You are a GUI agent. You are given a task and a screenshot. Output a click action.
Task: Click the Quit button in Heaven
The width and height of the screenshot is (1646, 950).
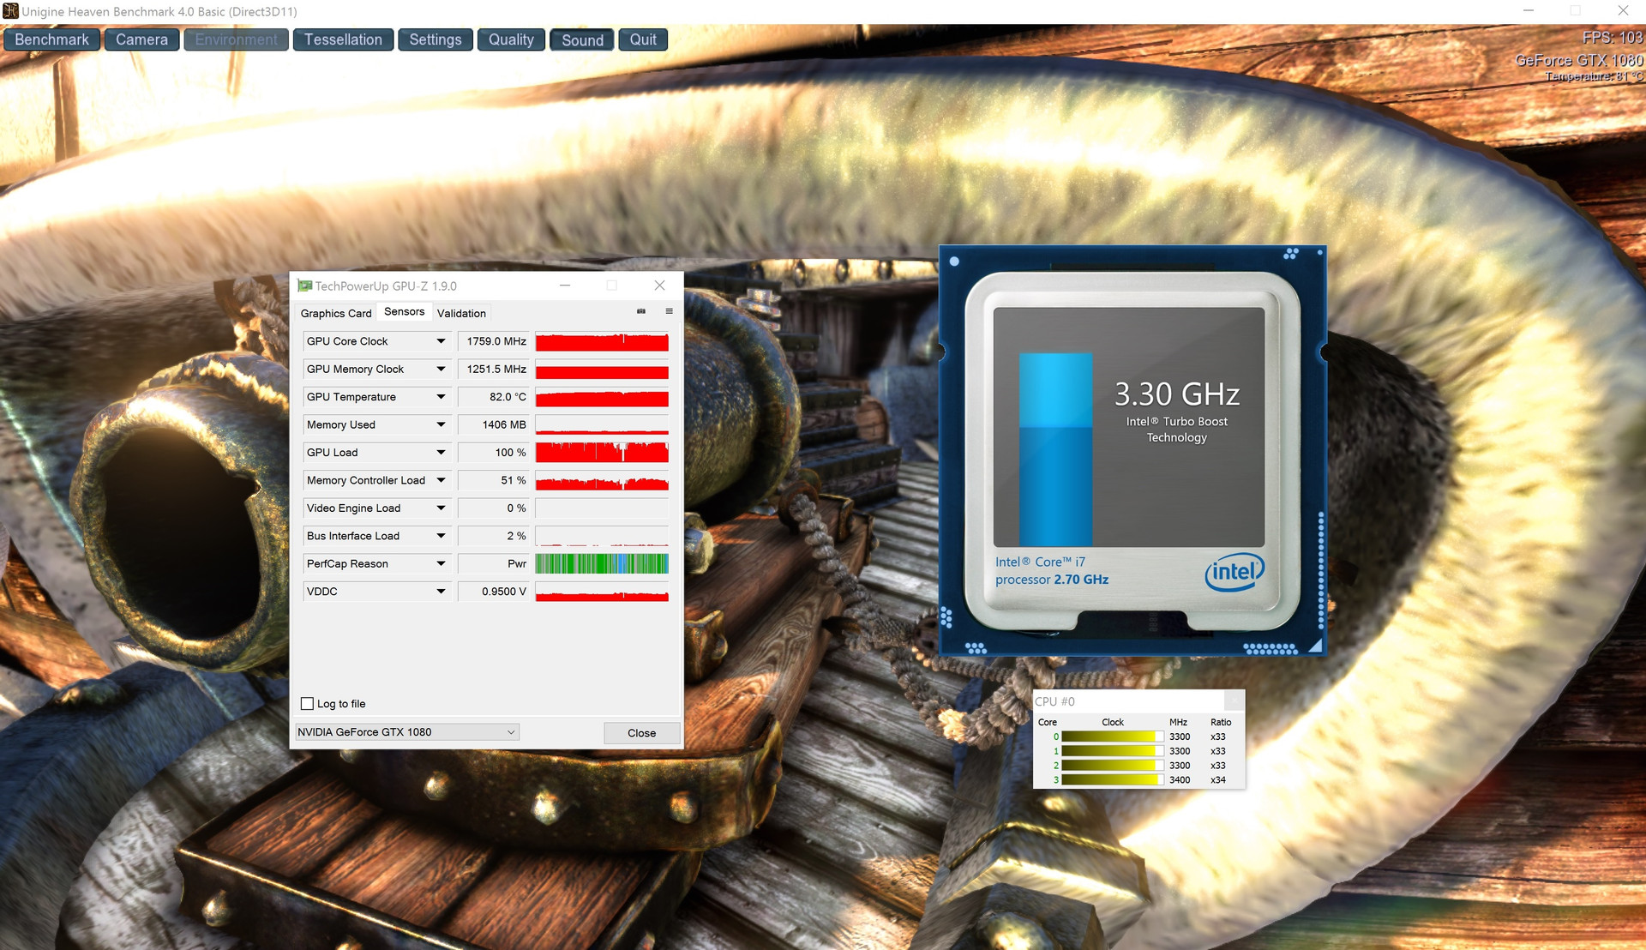click(643, 40)
